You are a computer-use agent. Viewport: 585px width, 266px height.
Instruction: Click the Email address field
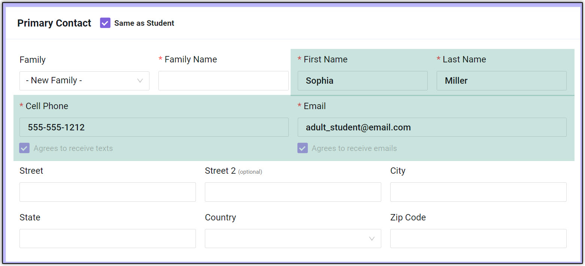click(432, 127)
